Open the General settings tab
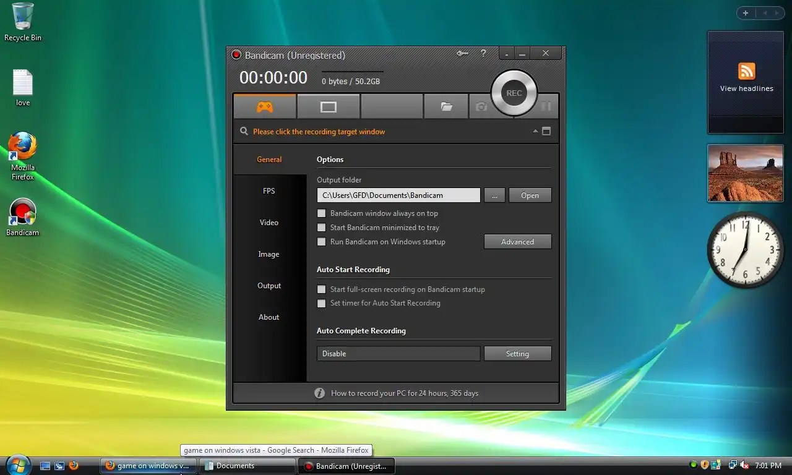This screenshot has height=475, width=792. tap(269, 160)
